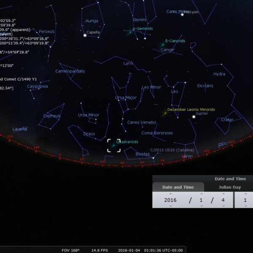This screenshot has width=253, height=253.
Task: Select the Quadrantids radiant marker
Action: point(113,145)
